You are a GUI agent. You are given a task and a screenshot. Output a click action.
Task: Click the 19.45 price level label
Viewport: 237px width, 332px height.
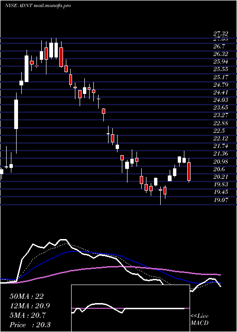[x=220, y=192]
